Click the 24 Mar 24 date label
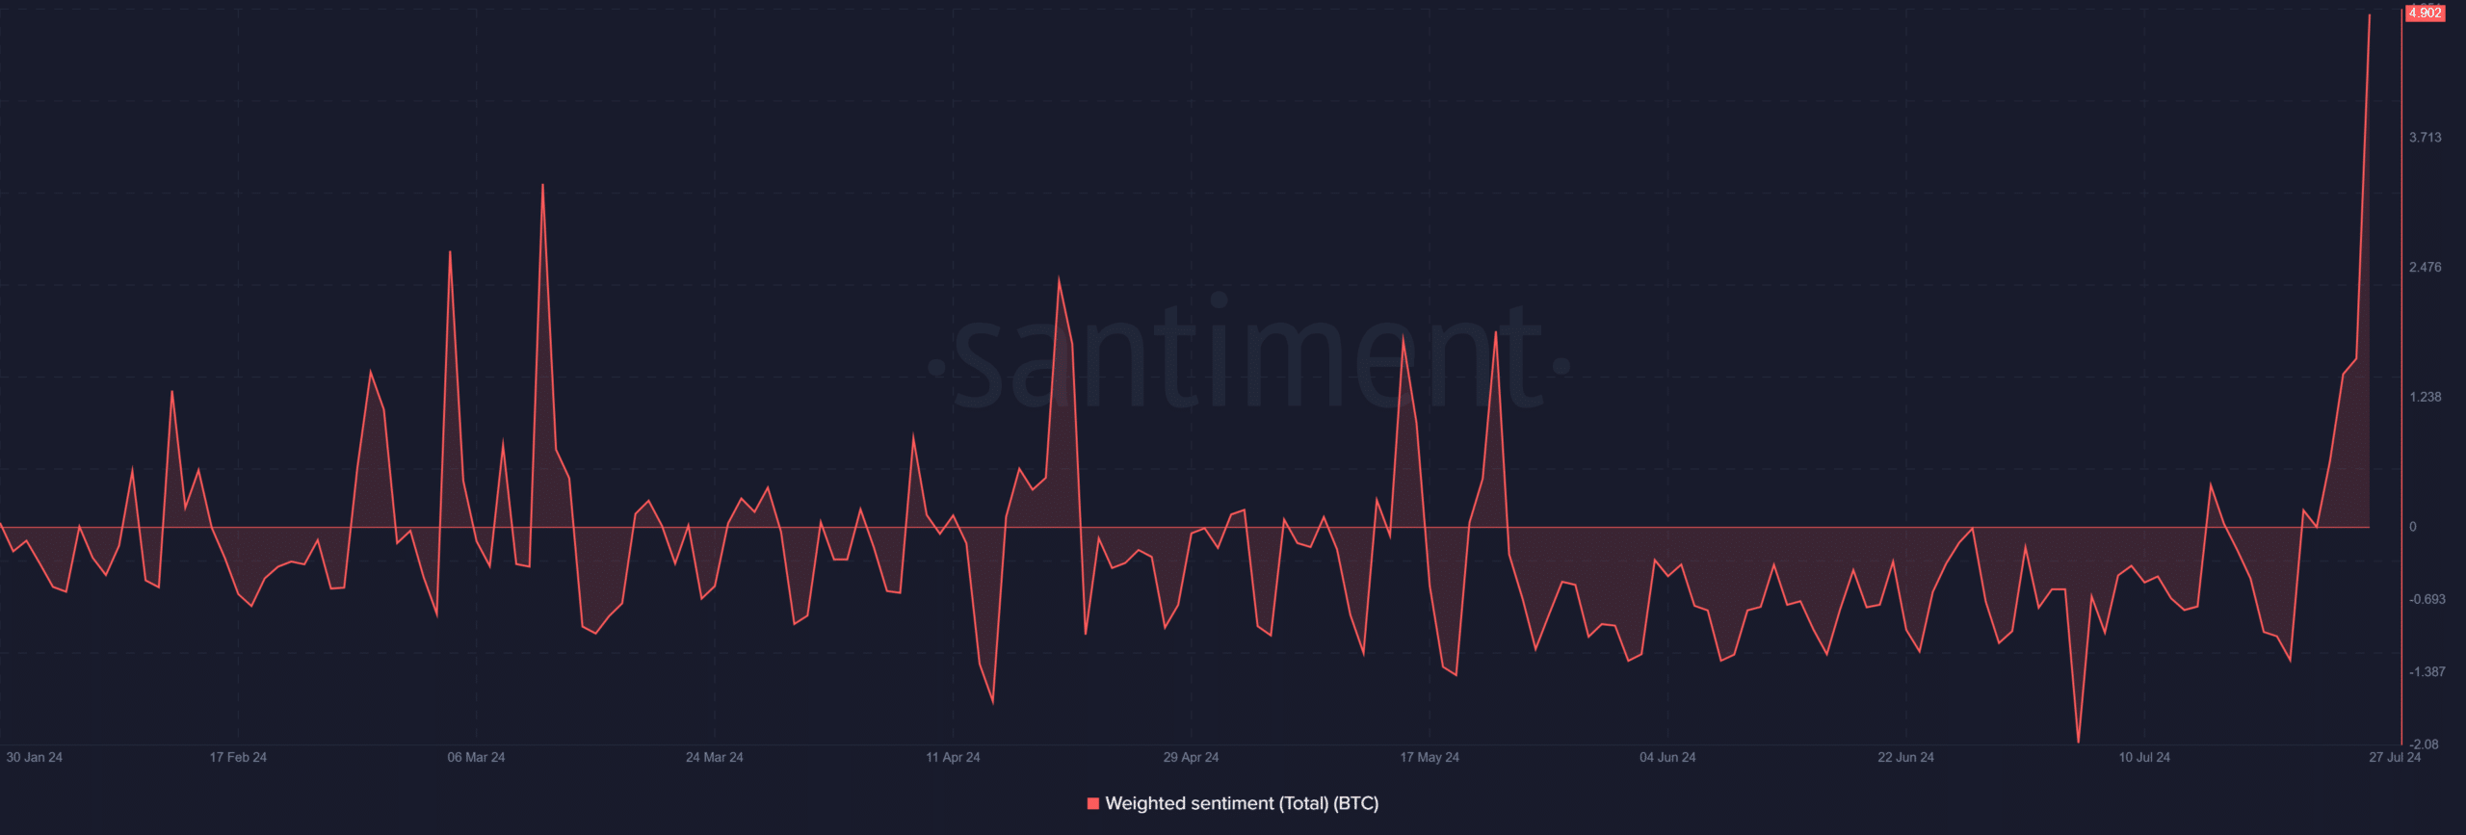Screen dimensions: 2466x835 714,757
